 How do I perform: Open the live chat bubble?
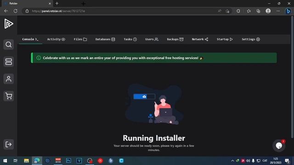click(279, 145)
